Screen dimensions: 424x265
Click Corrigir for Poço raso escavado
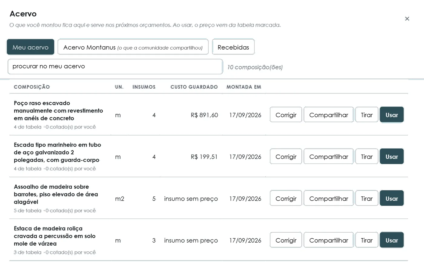pyautogui.click(x=286, y=115)
